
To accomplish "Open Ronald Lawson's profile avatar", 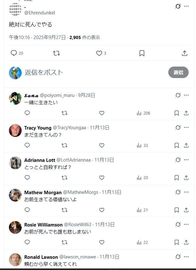I will pyautogui.click(x=15, y=260).
